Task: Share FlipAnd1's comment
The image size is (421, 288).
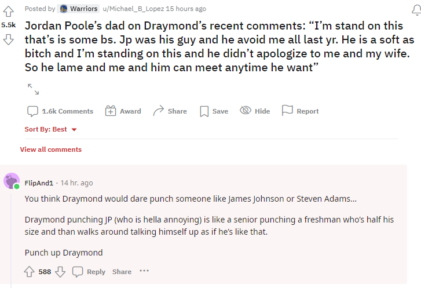Action: [x=122, y=272]
